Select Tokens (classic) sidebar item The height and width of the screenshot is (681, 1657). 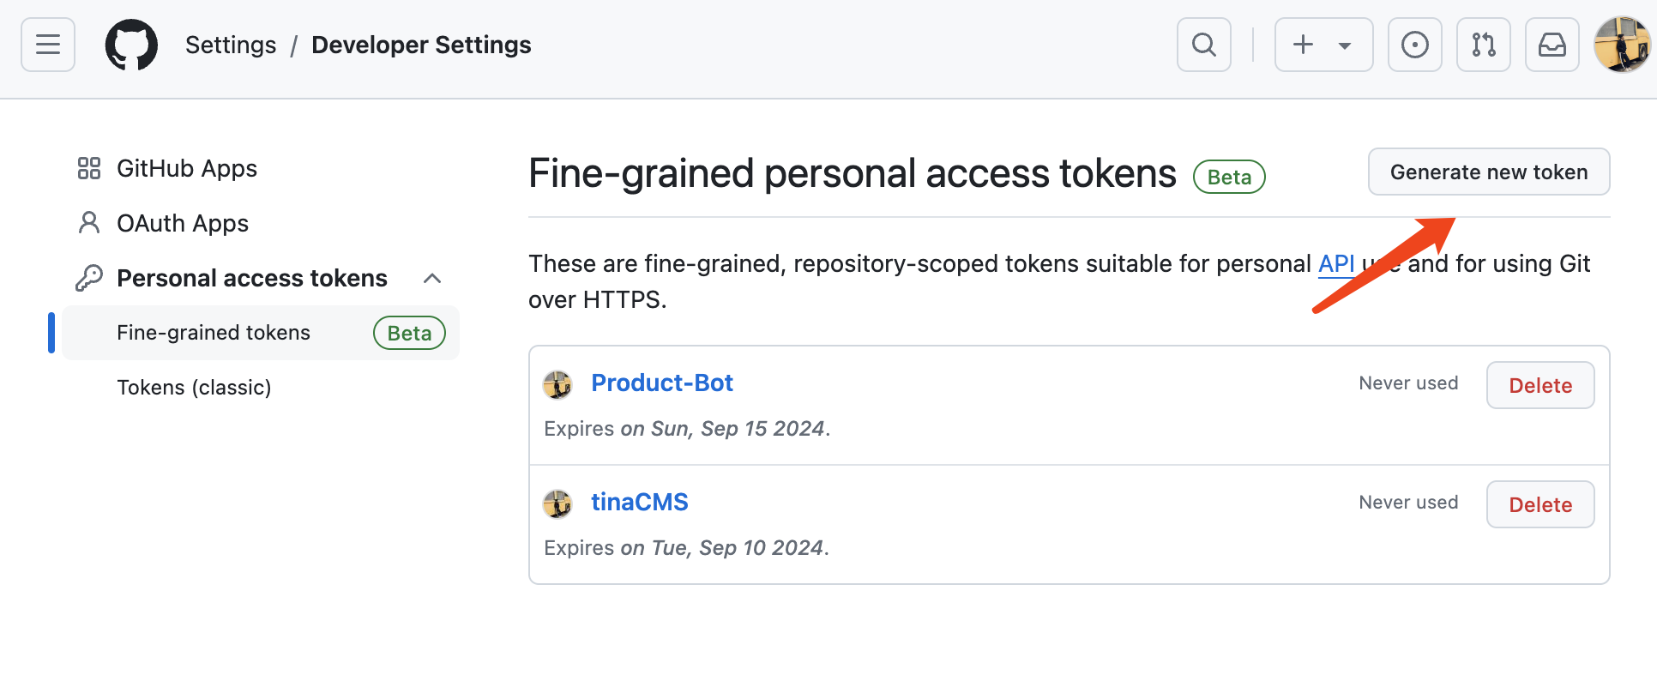click(x=194, y=388)
